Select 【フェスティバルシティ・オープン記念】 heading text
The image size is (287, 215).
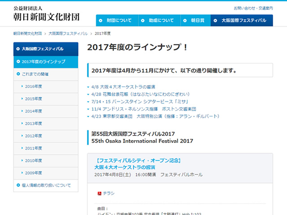pos(138,160)
